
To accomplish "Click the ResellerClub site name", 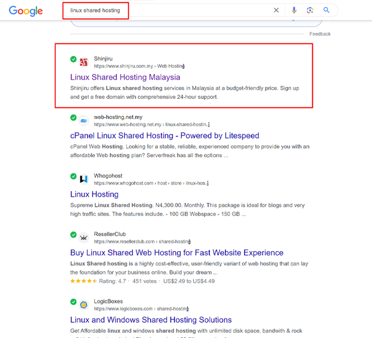I will [110, 234].
